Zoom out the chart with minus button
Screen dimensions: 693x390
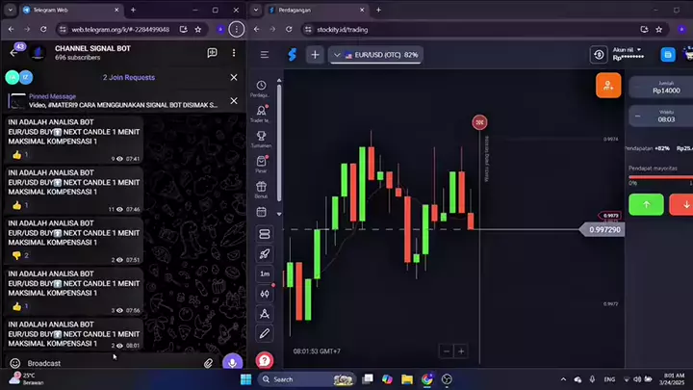(x=445, y=351)
